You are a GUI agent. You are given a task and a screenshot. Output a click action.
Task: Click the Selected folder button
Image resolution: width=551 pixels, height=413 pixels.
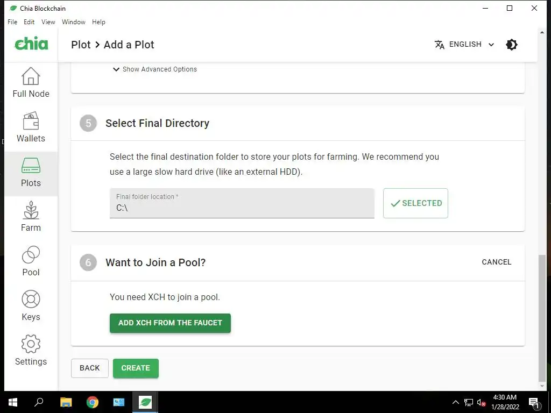click(x=415, y=203)
